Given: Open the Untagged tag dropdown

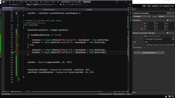Looking at the screenshot, I should pos(141,16).
